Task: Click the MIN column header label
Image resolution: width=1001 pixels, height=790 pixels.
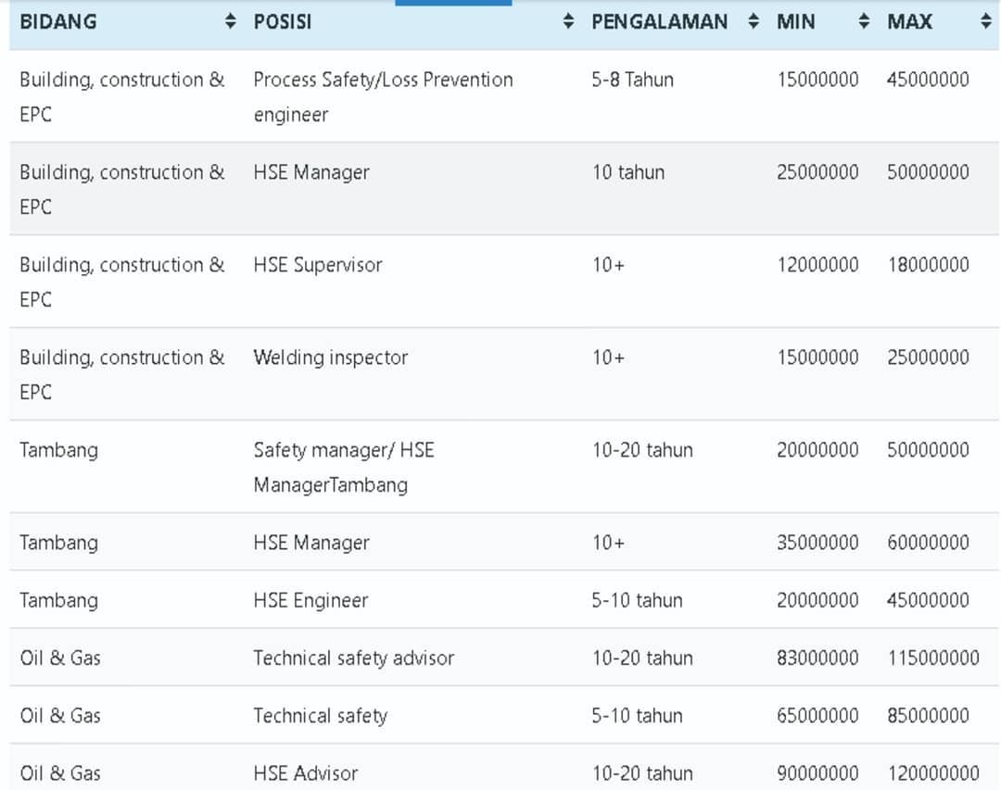Action: tap(795, 21)
